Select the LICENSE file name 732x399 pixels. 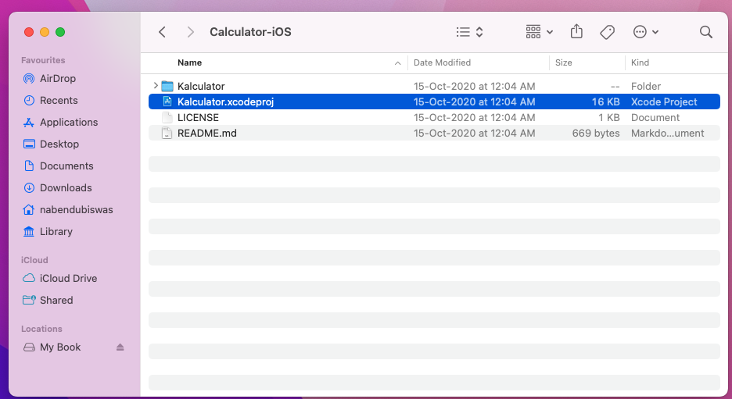pyautogui.click(x=198, y=117)
